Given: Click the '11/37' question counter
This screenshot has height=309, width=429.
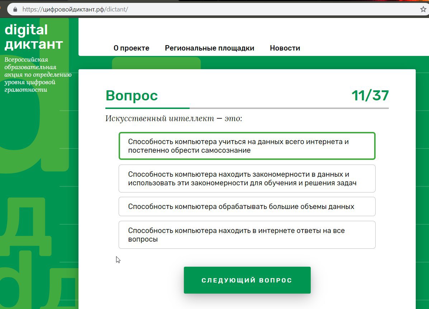Looking at the screenshot, I should (x=370, y=95).
